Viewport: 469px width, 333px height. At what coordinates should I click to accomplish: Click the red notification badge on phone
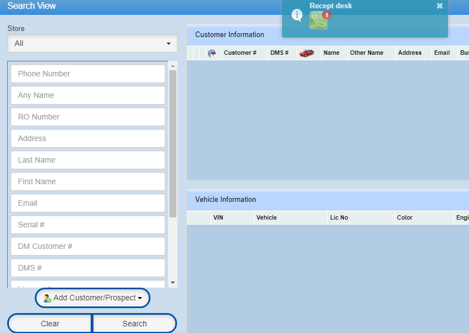pyautogui.click(x=326, y=15)
